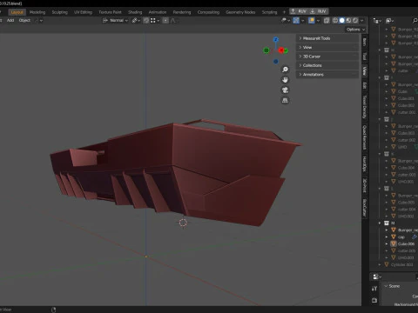Screen dimensions: 418x313
Task: Select Cube.004 in the outliner
Action: pos(406,168)
